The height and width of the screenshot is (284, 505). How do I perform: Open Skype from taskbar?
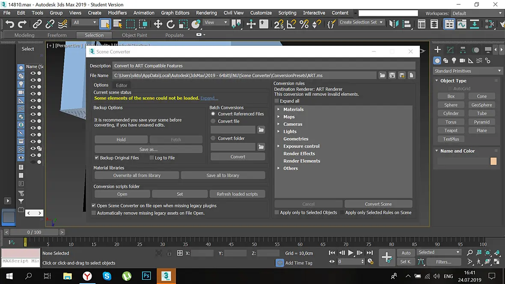coord(107,276)
